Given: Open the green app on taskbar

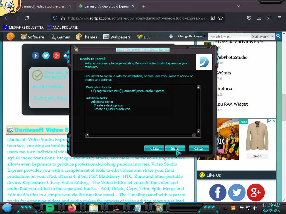Looking at the screenshot, I should 50,208.
